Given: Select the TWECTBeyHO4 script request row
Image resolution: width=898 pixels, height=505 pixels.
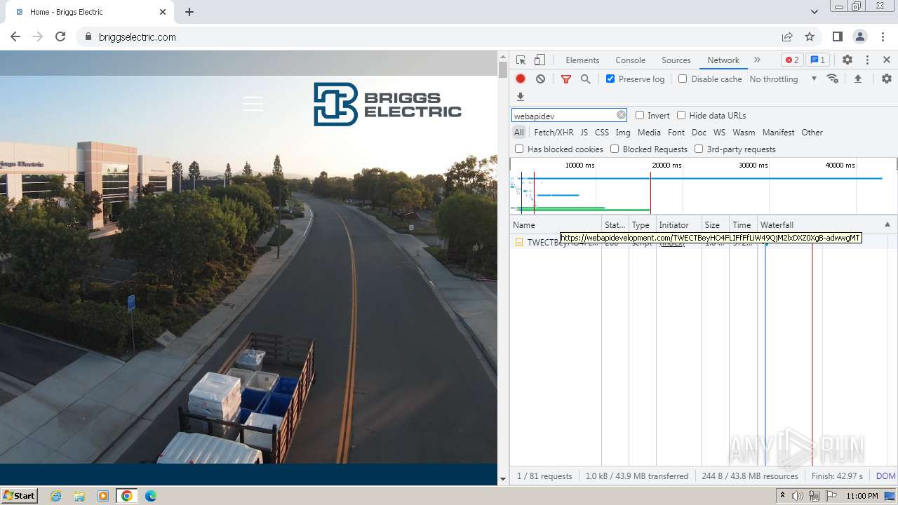Looking at the screenshot, I should (x=703, y=242).
